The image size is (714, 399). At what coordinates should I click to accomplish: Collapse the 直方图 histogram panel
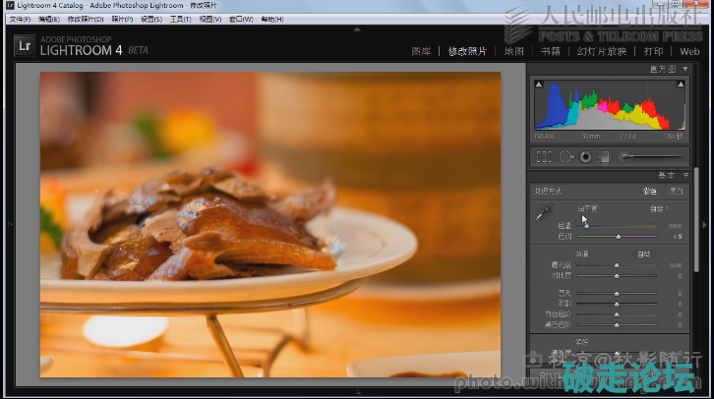(684, 69)
